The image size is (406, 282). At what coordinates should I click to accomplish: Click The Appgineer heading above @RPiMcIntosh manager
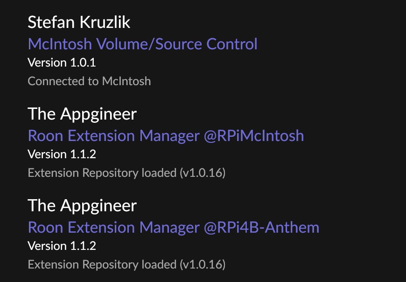(x=82, y=114)
